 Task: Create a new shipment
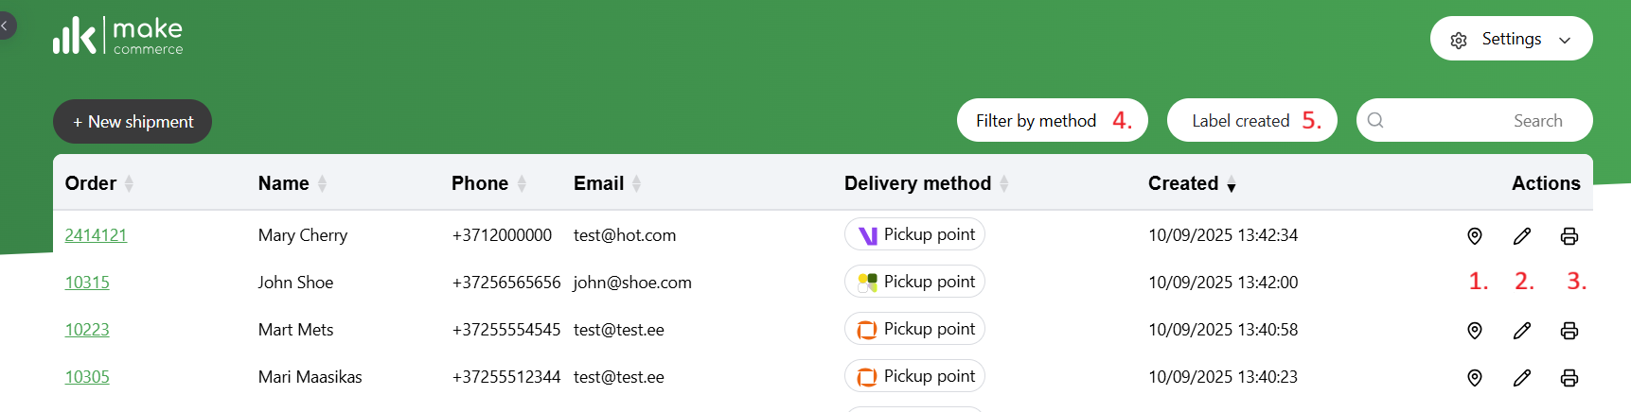[133, 121]
